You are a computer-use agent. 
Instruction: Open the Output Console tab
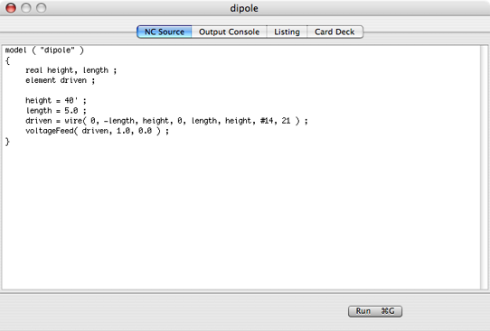click(x=229, y=32)
